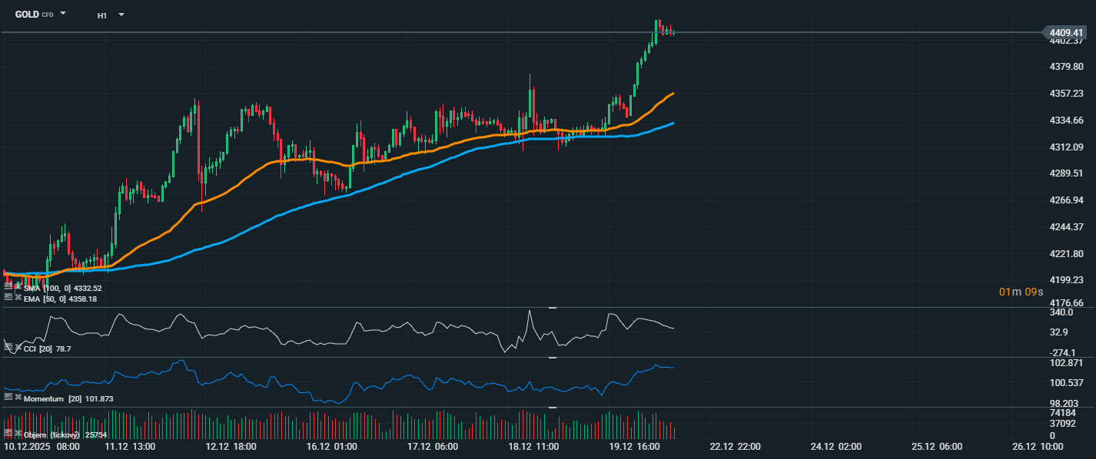Click time axis label 18.12 11:00
The height and width of the screenshot is (459, 1096).
(535, 447)
